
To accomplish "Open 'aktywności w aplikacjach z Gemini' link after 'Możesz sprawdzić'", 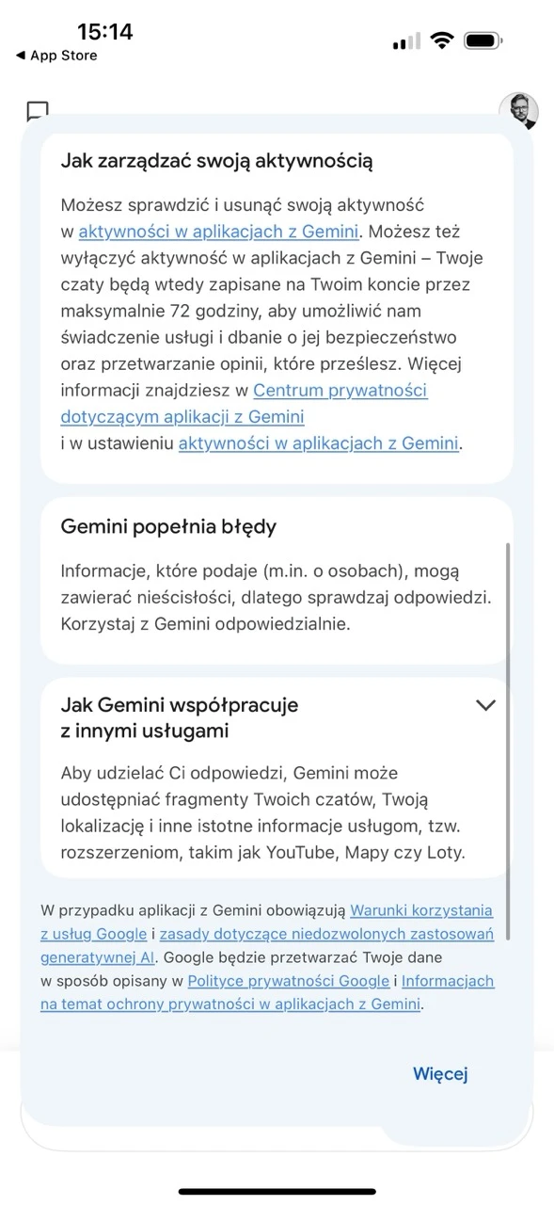I will pyautogui.click(x=220, y=232).
